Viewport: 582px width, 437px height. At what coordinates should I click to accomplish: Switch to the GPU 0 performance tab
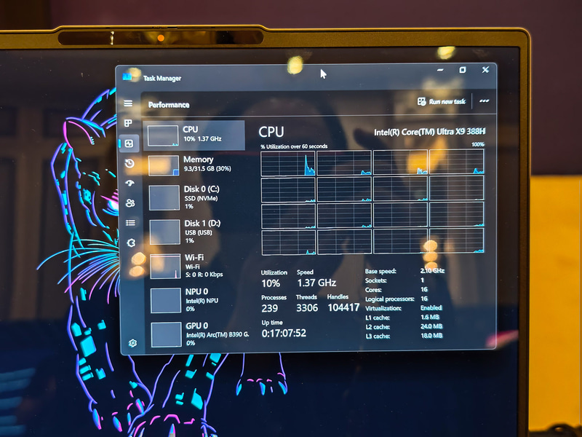pos(196,333)
